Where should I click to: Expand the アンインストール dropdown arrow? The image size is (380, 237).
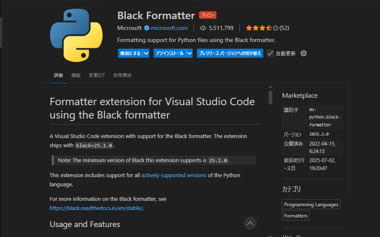tap(189, 53)
